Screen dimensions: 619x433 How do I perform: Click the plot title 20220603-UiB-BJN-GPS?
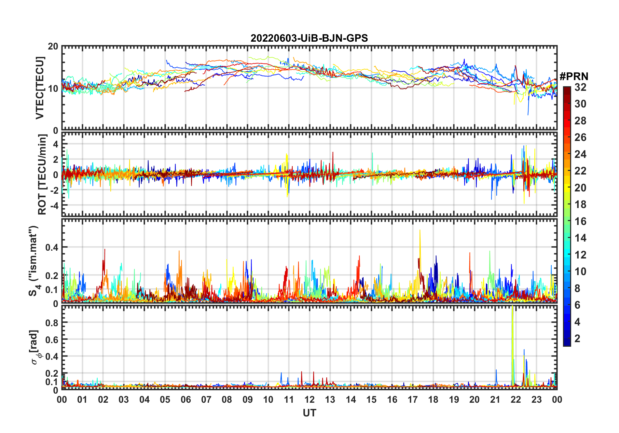point(309,38)
